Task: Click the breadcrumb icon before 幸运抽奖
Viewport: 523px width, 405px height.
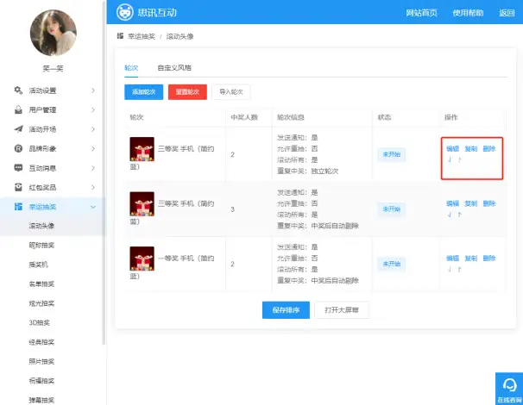Action: click(x=121, y=36)
